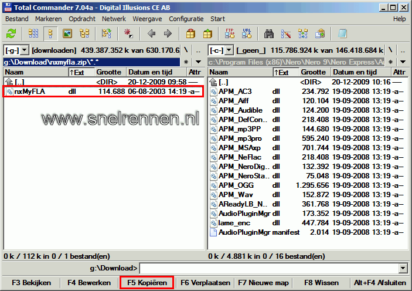Click the invert selection toolbar icon
Image resolution: width=412 pixels, height=291 pixels.
(x=107, y=33)
